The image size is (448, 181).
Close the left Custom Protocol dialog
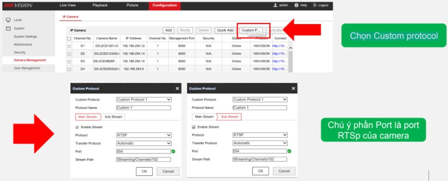pyautogui.click(x=178, y=89)
